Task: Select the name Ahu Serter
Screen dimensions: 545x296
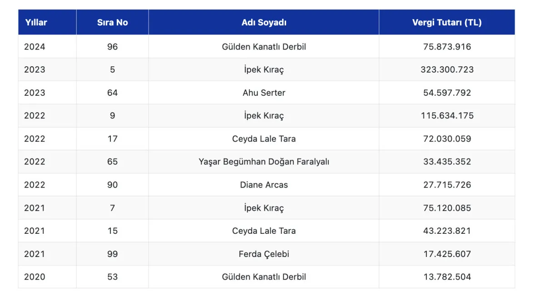Action: tap(264, 93)
